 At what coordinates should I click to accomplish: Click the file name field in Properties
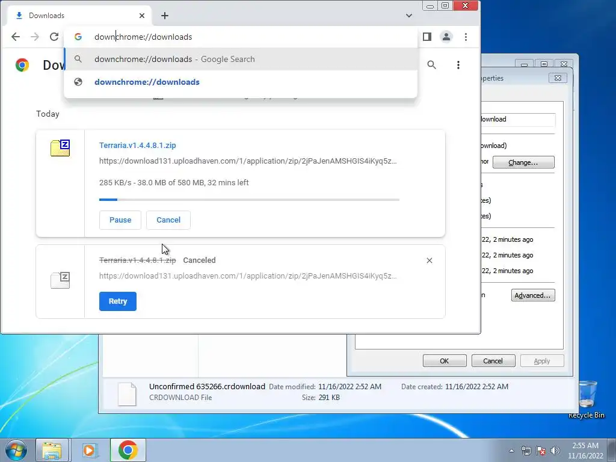518,120
